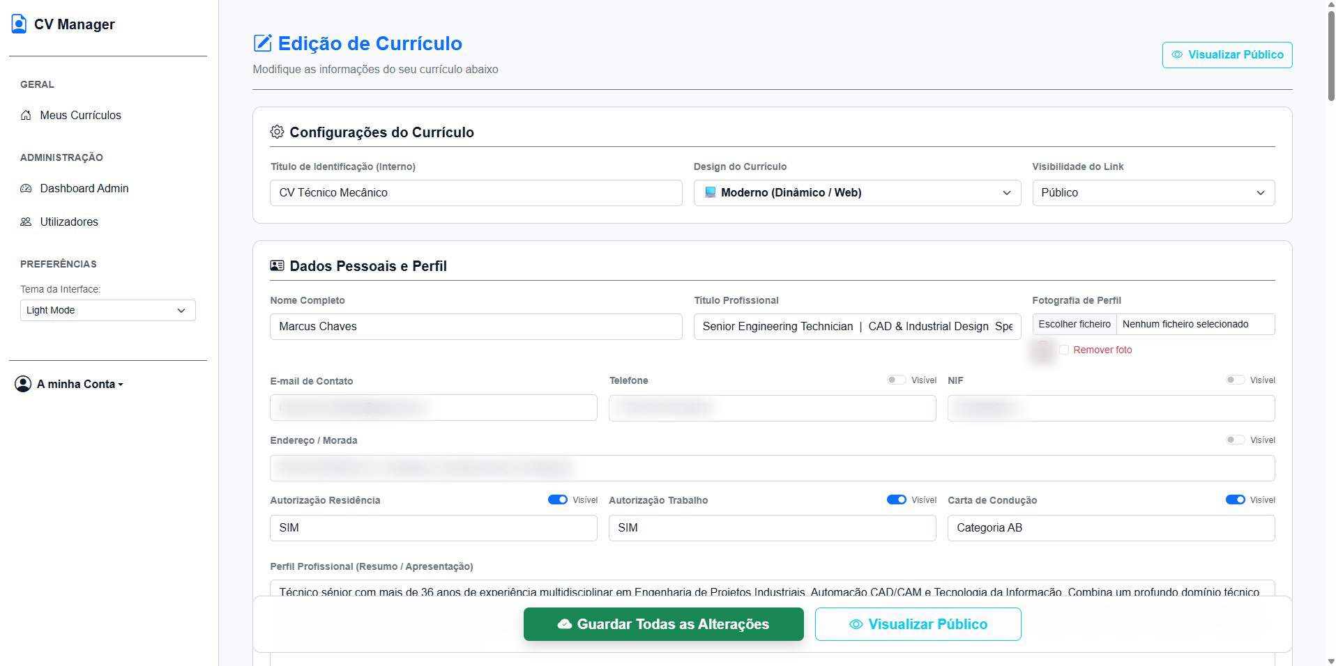The width and height of the screenshot is (1336, 666).
Task: Click the Remover foto label
Action: pyautogui.click(x=1102, y=350)
